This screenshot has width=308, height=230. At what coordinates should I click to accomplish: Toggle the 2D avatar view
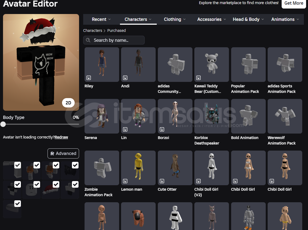click(x=68, y=103)
